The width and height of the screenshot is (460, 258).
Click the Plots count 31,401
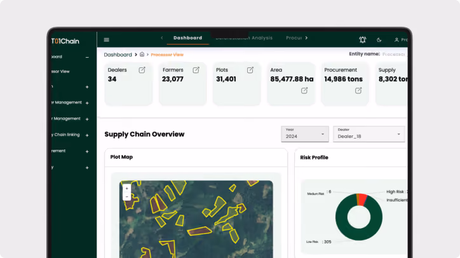point(226,79)
